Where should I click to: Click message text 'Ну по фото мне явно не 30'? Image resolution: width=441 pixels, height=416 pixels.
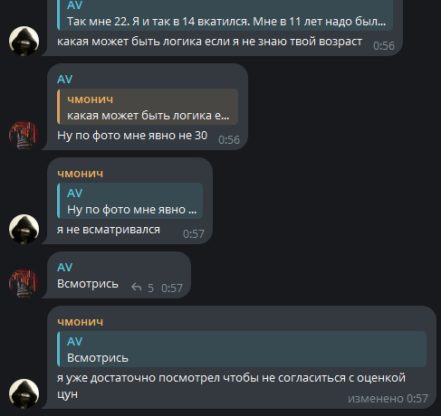(x=132, y=136)
